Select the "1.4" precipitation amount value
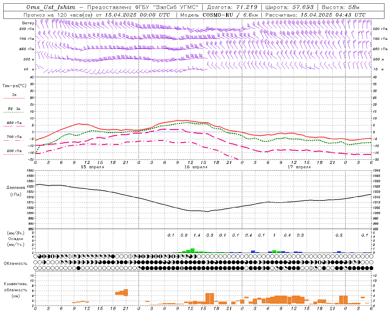Image resolution: width=389 pixels, height=311 pixels. coord(197,235)
